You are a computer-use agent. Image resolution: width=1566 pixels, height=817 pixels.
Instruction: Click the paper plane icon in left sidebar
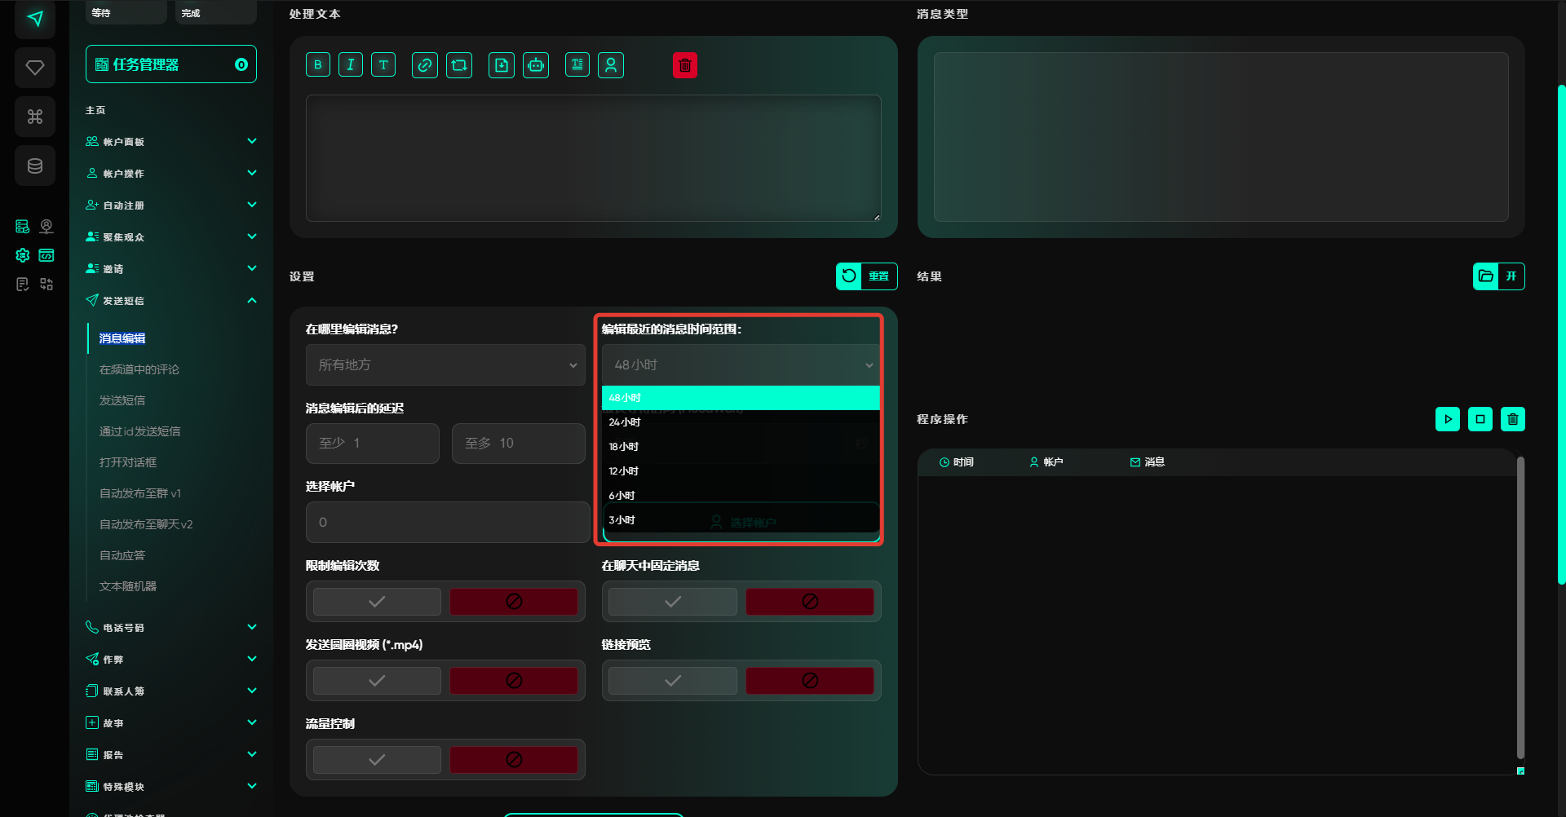[x=35, y=19]
